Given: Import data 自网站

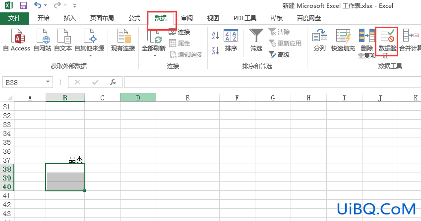Looking at the screenshot, I should coord(42,41).
